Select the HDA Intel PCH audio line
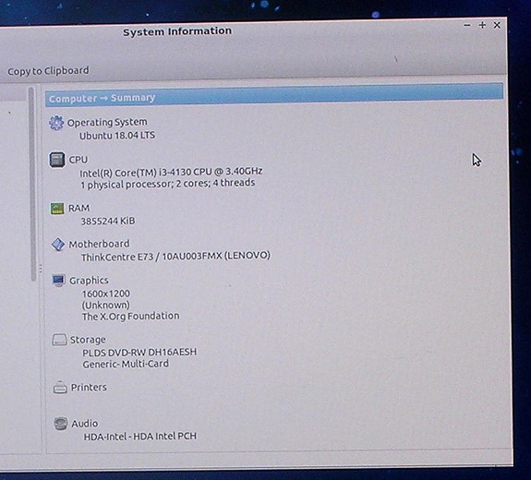The image size is (531, 480). tap(140, 436)
